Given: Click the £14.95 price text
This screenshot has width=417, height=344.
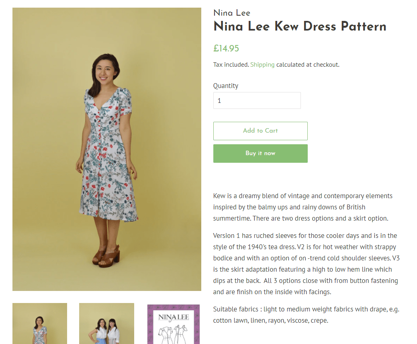Looking at the screenshot, I should tap(226, 48).
